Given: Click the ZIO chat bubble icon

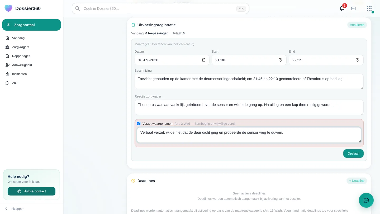Looking at the screenshot, I should (x=7, y=83).
